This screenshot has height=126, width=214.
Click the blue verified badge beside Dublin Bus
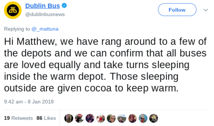click(x=64, y=6)
